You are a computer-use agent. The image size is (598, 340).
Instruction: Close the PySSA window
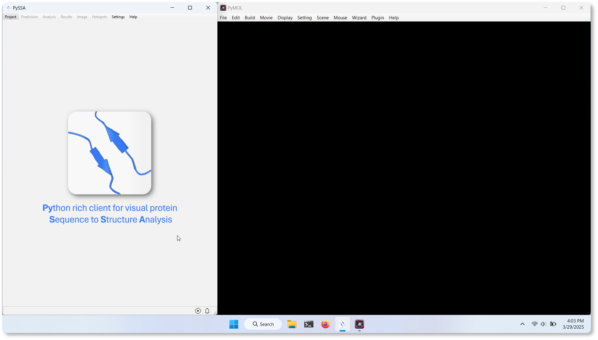pos(208,8)
